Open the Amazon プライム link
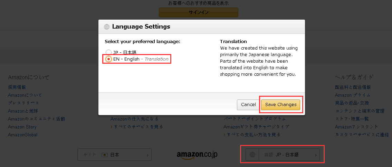Image resolution: width=392 pixels, height=167 pixels. point(353,95)
